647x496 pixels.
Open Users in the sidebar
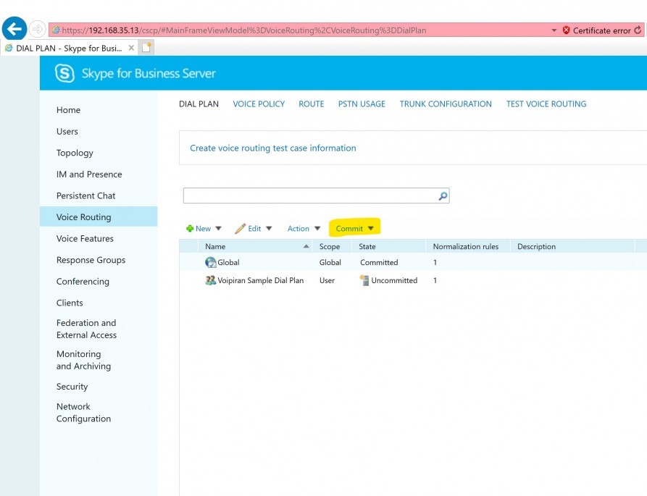[67, 132]
